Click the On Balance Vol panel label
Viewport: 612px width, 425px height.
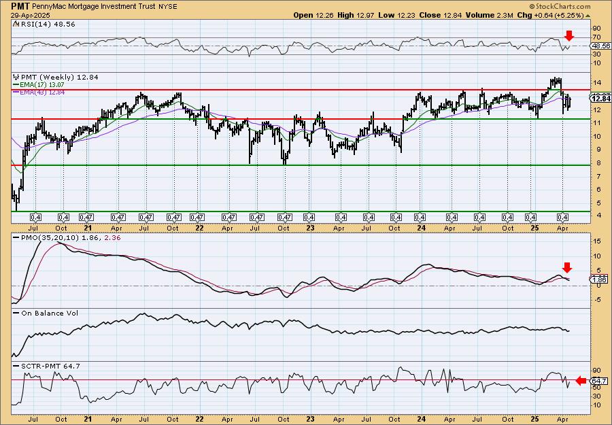pos(46,313)
